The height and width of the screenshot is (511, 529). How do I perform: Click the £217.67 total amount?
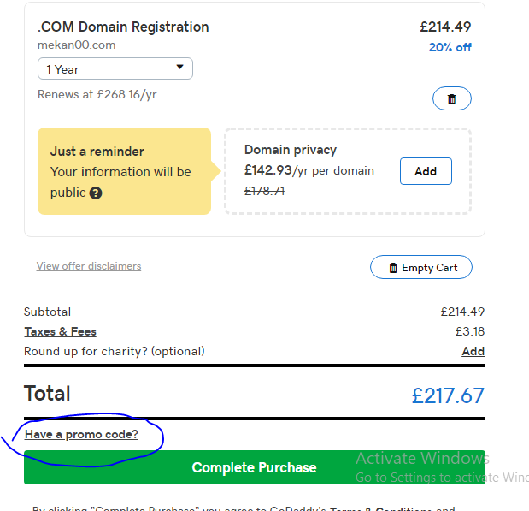click(x=448, y=395)
